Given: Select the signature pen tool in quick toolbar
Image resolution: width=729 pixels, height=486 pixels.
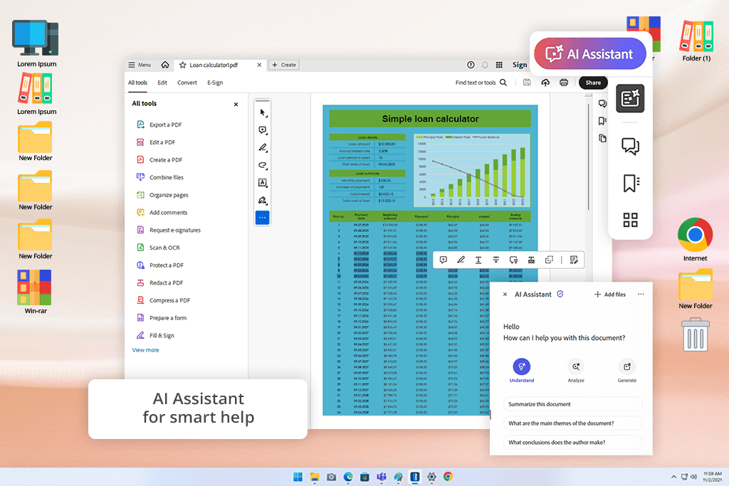Looking at the screenshot, I should pyautogui.click(x=263, y=200).
